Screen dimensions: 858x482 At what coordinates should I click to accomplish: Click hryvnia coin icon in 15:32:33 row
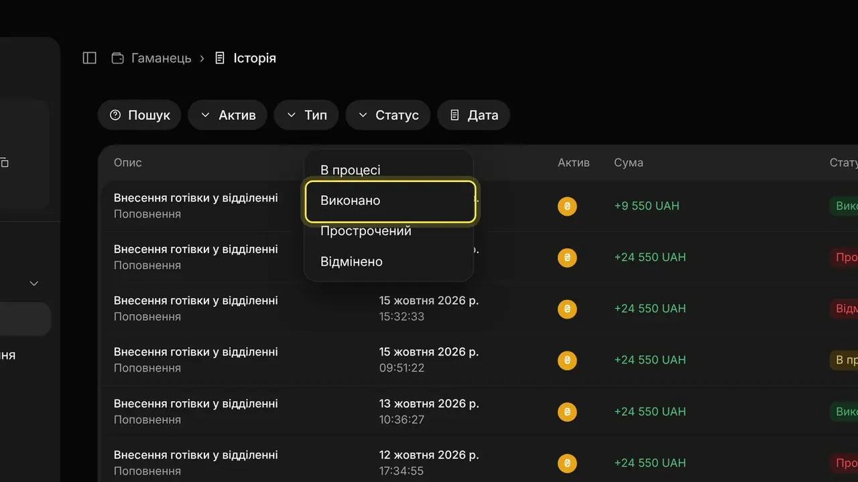[x=567, y=309]
